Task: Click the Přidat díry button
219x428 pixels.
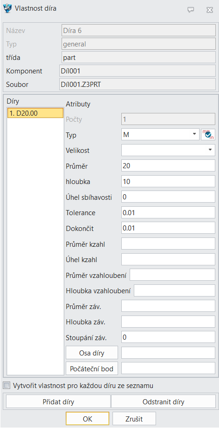Action: pyautogui.click(x=58, y=402)
